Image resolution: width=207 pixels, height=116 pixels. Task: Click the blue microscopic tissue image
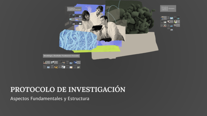78,40
